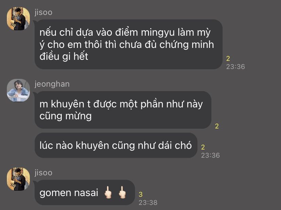
Task: Select the gomen nasai message bubble
Action: click(x=85, y=192)
